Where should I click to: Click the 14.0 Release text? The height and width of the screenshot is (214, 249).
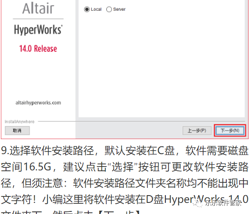pos(38,48)
